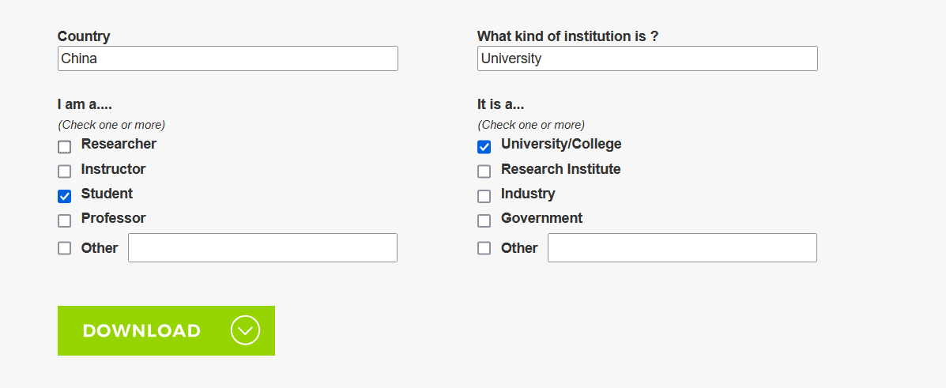Click the Other text box for institution type

pos(682,248)
